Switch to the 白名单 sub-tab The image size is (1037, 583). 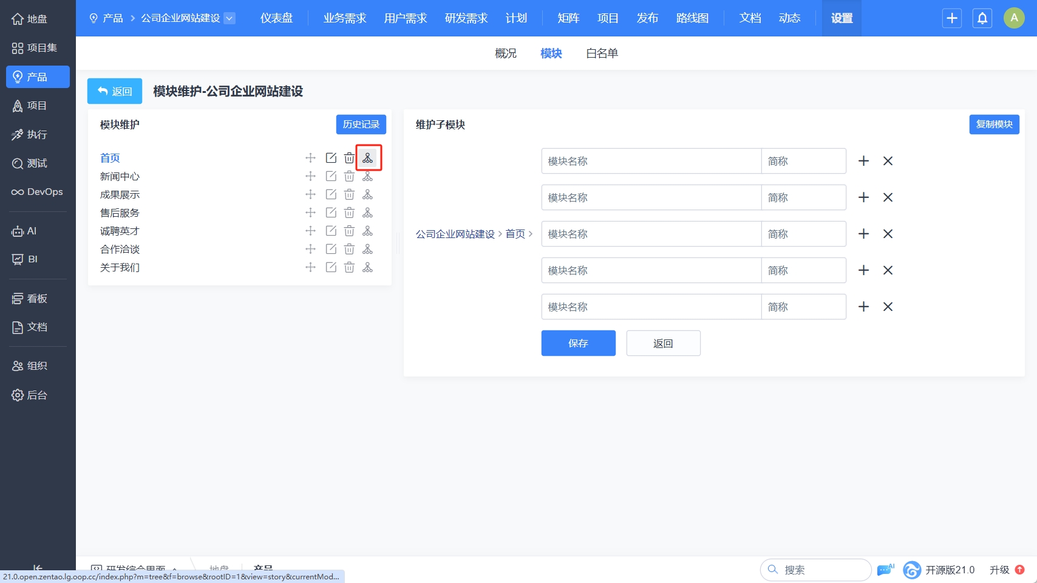(x=602, y=53)
